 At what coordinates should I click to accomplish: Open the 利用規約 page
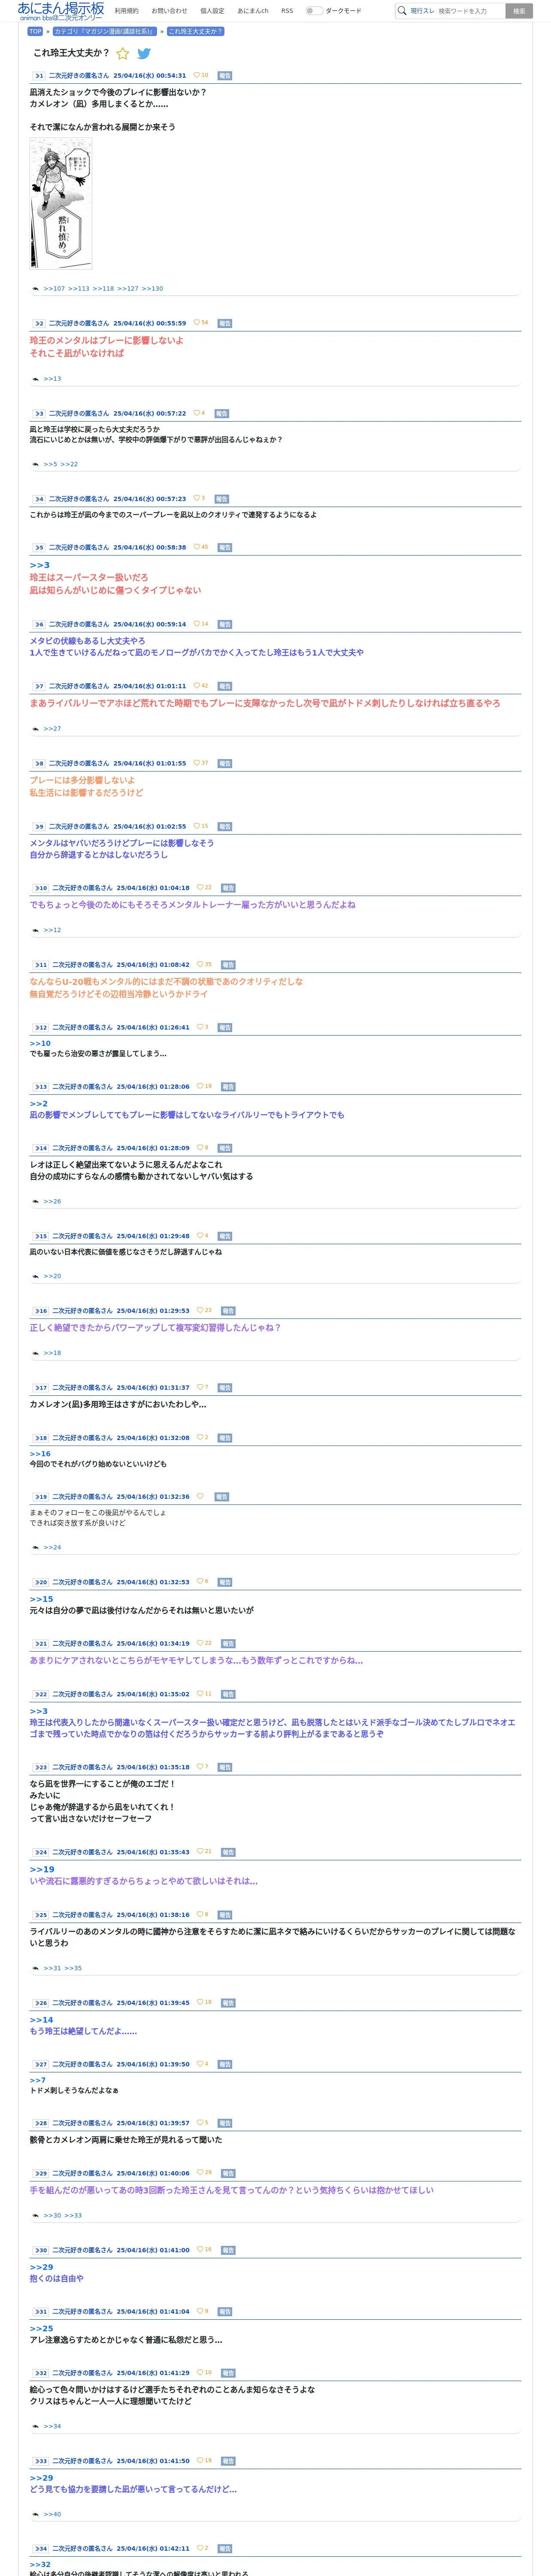(x=127, y=11)
